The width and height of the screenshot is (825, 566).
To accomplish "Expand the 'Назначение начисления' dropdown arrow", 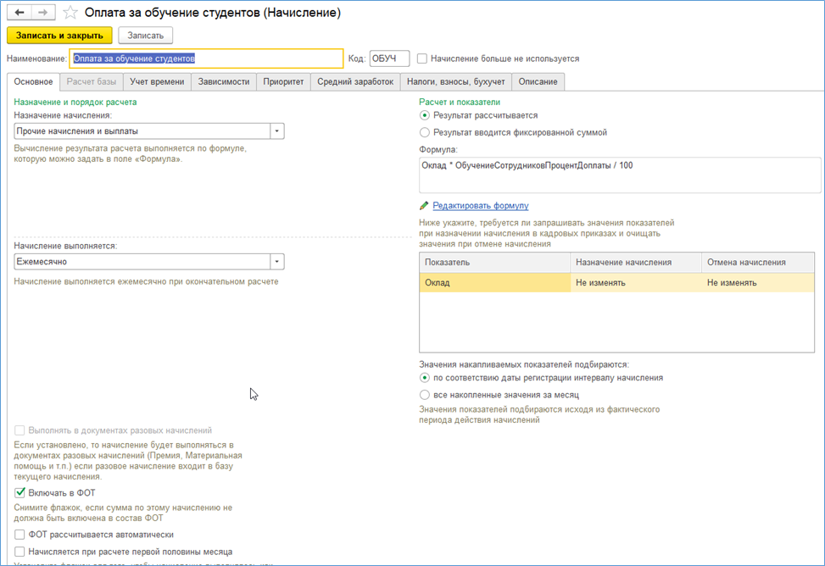I will point(276,131).
